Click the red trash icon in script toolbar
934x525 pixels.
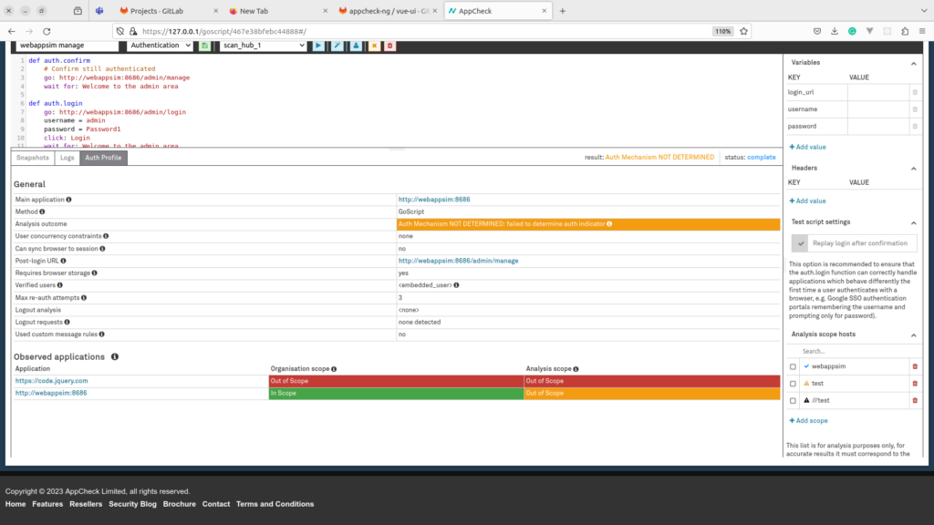(x=390, y=45)
